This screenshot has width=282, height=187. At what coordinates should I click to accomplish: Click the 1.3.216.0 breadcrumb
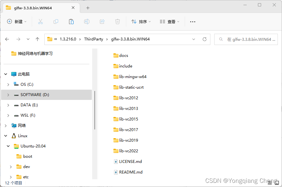[68, 39]
